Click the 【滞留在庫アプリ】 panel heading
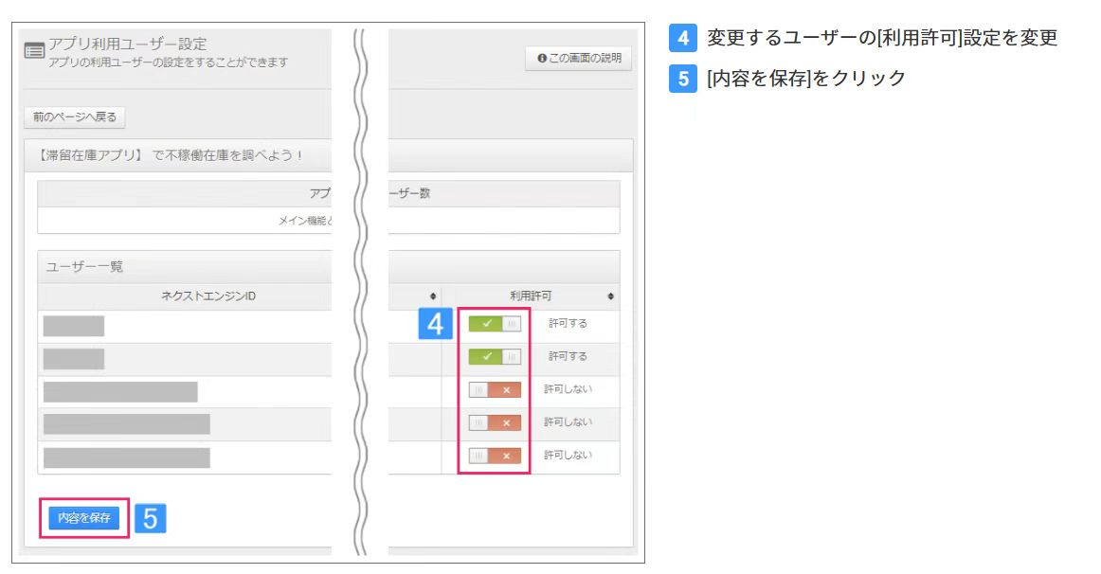This screenshot has width=1101, height=574. (x=166, y=155)
